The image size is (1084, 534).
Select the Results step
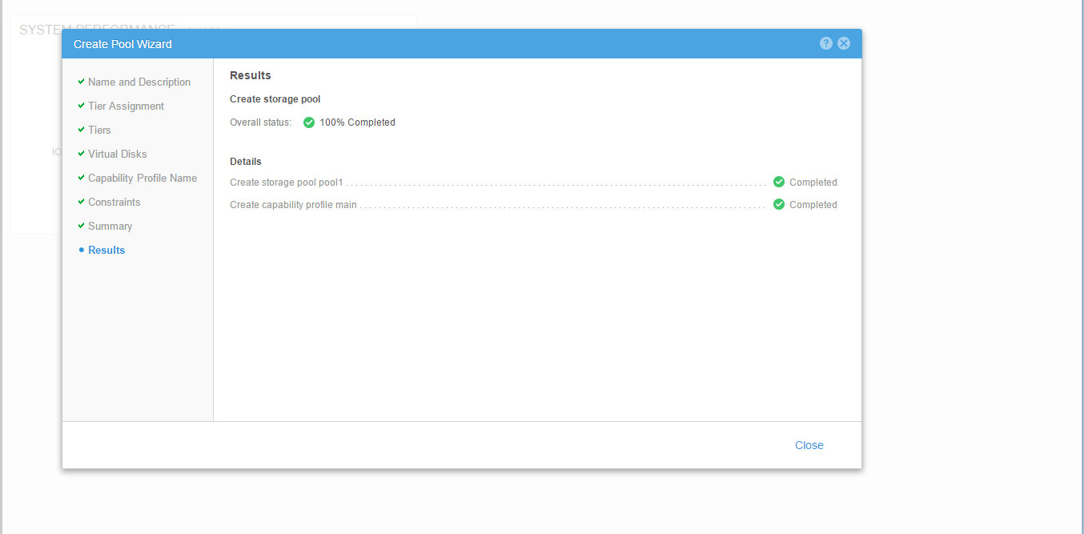tap(106, 250)
